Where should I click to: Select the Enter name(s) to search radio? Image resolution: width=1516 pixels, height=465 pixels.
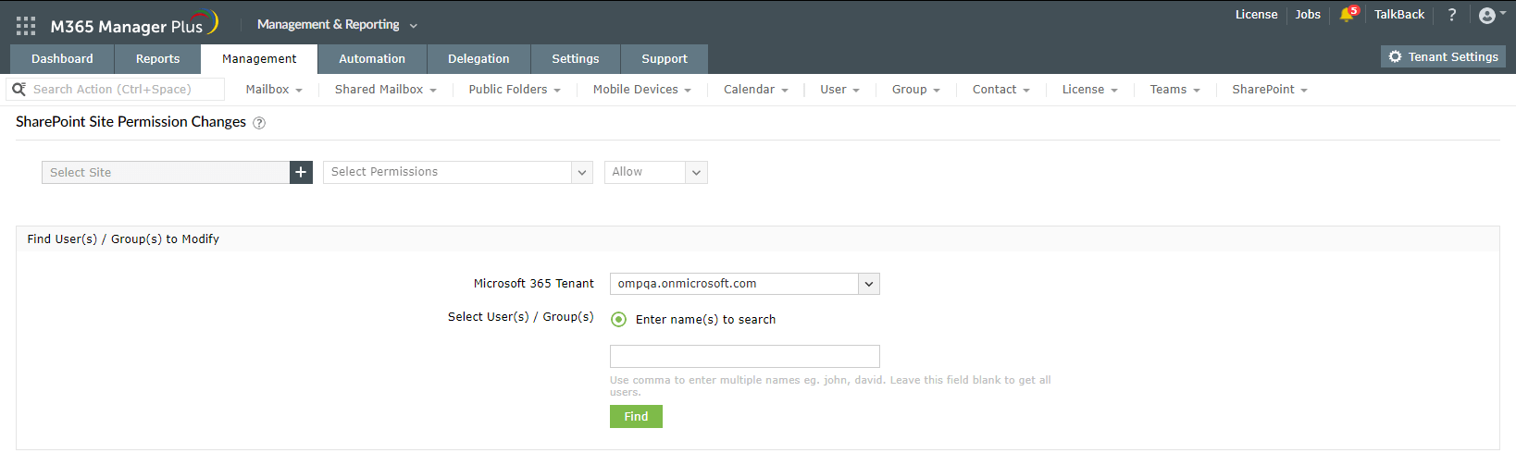coord(619,320)
